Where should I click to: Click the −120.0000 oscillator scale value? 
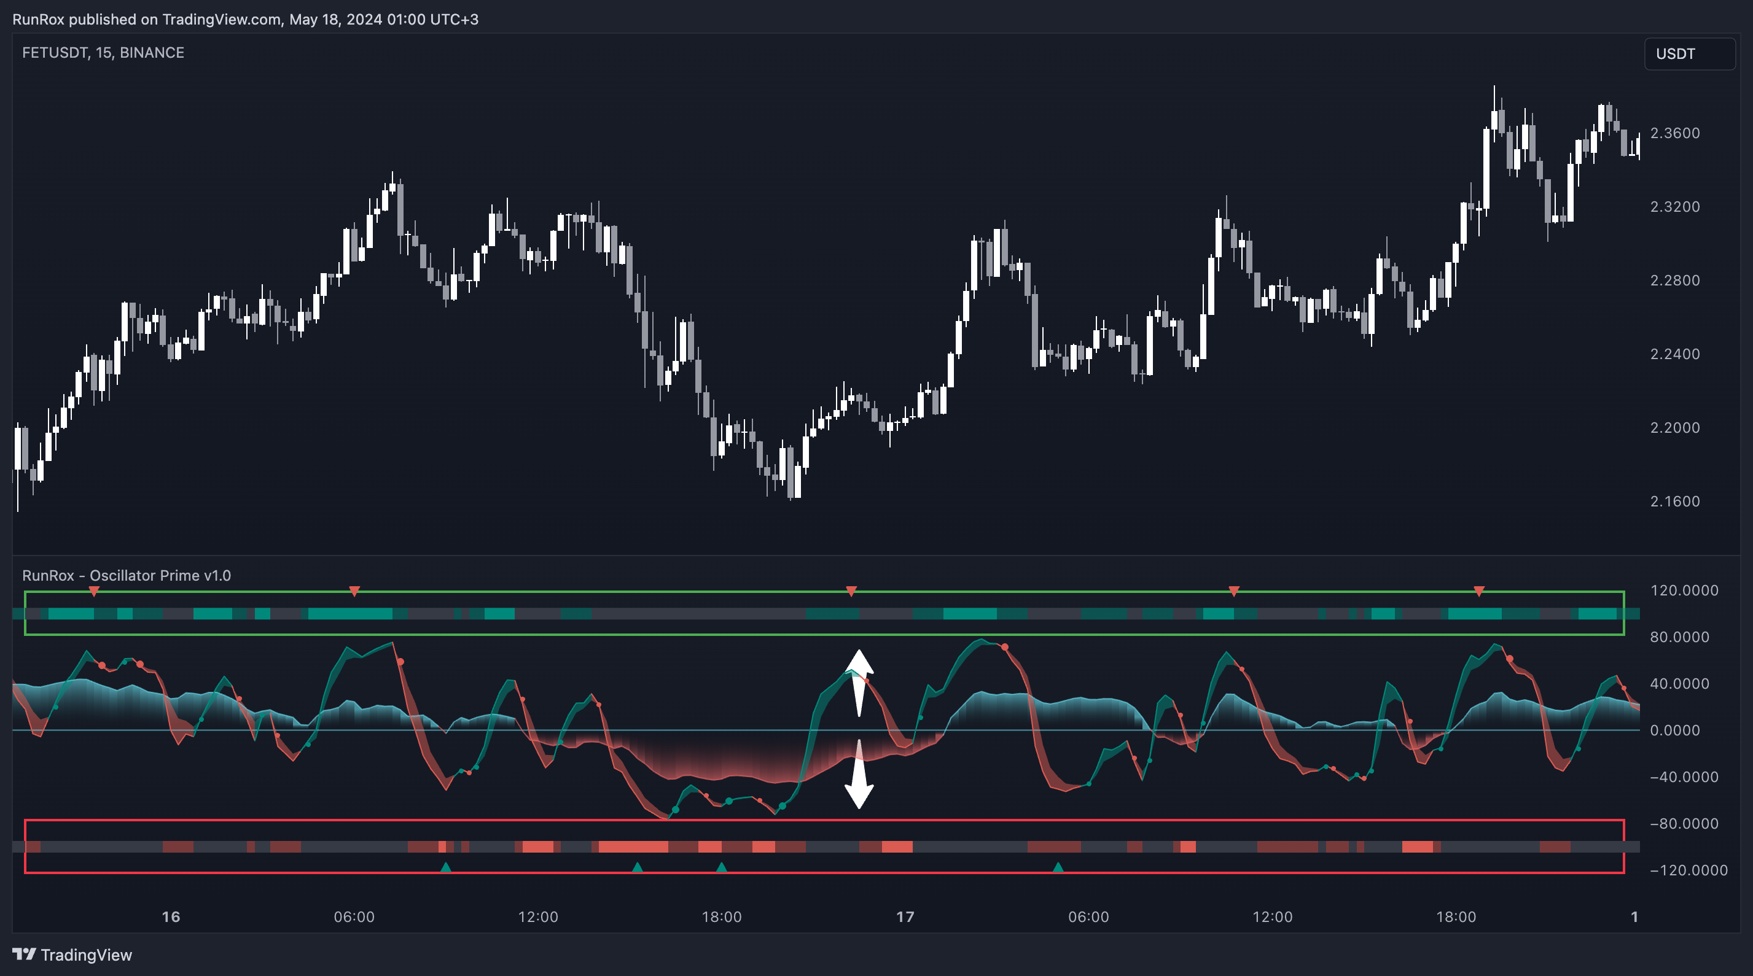[1689, 870]
